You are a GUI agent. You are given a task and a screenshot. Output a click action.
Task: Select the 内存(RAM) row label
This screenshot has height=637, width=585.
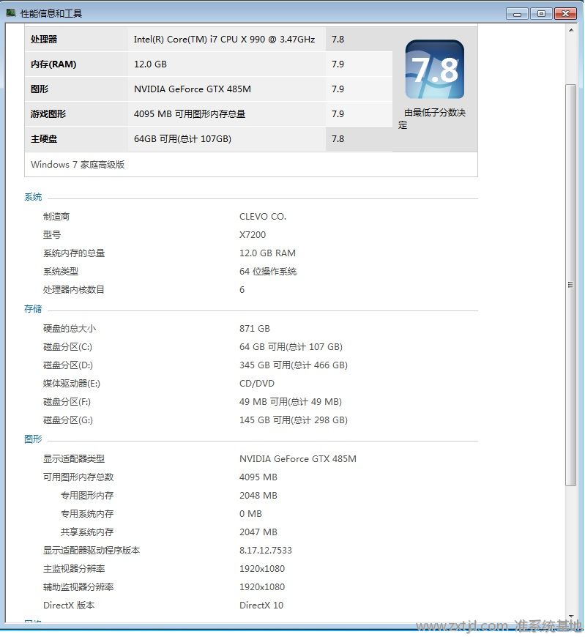(53, 64)
